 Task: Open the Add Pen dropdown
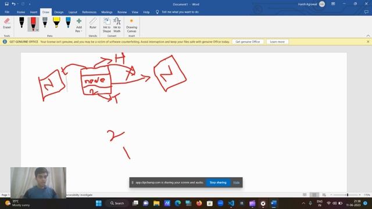pyautogui.click(x=79, y=26)
